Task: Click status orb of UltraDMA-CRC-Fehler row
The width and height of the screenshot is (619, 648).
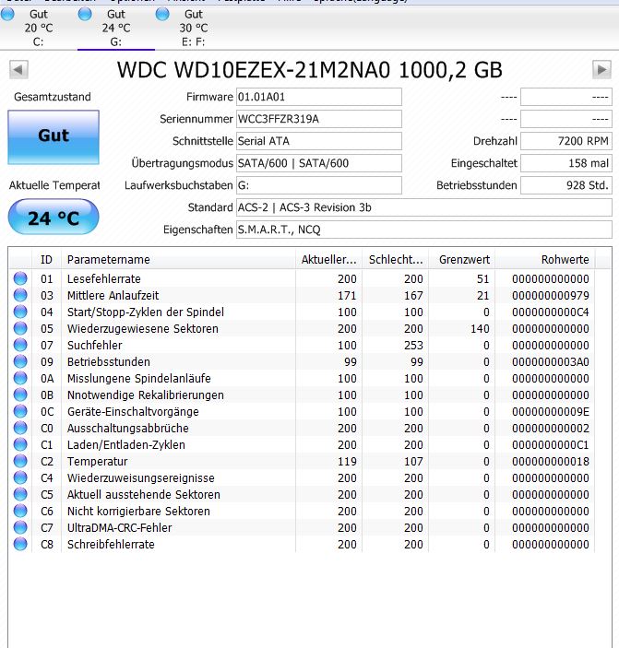Action: tap(20, 527)
